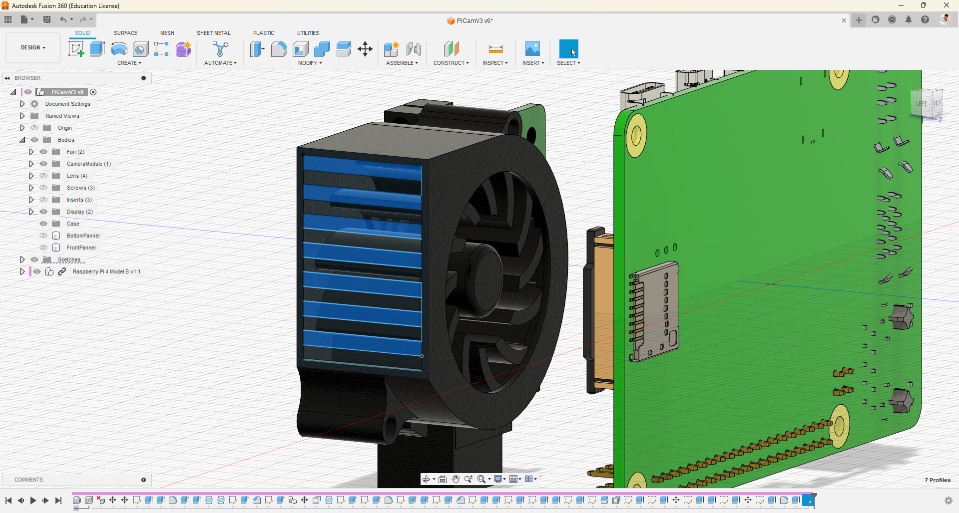Screen dimensions: 959x513
Task: Open the DESIGN workspace dropdown
Action: click(33, 48)
